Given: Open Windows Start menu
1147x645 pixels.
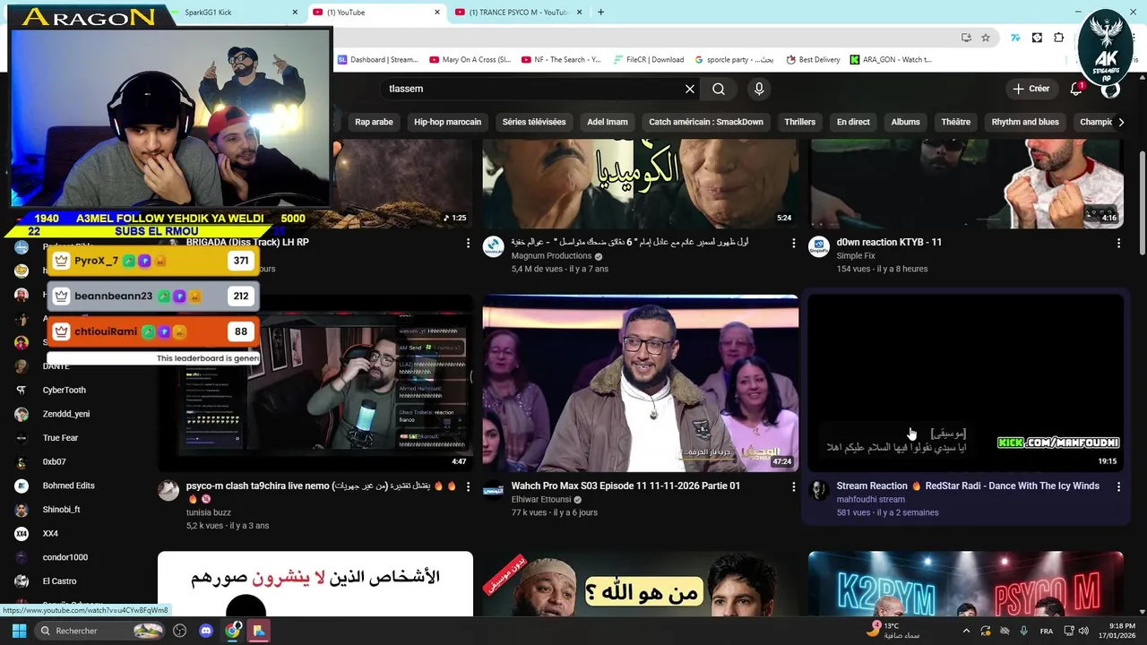Looking at the screenshot, I should pyautogui.click(x=19, y=631).
